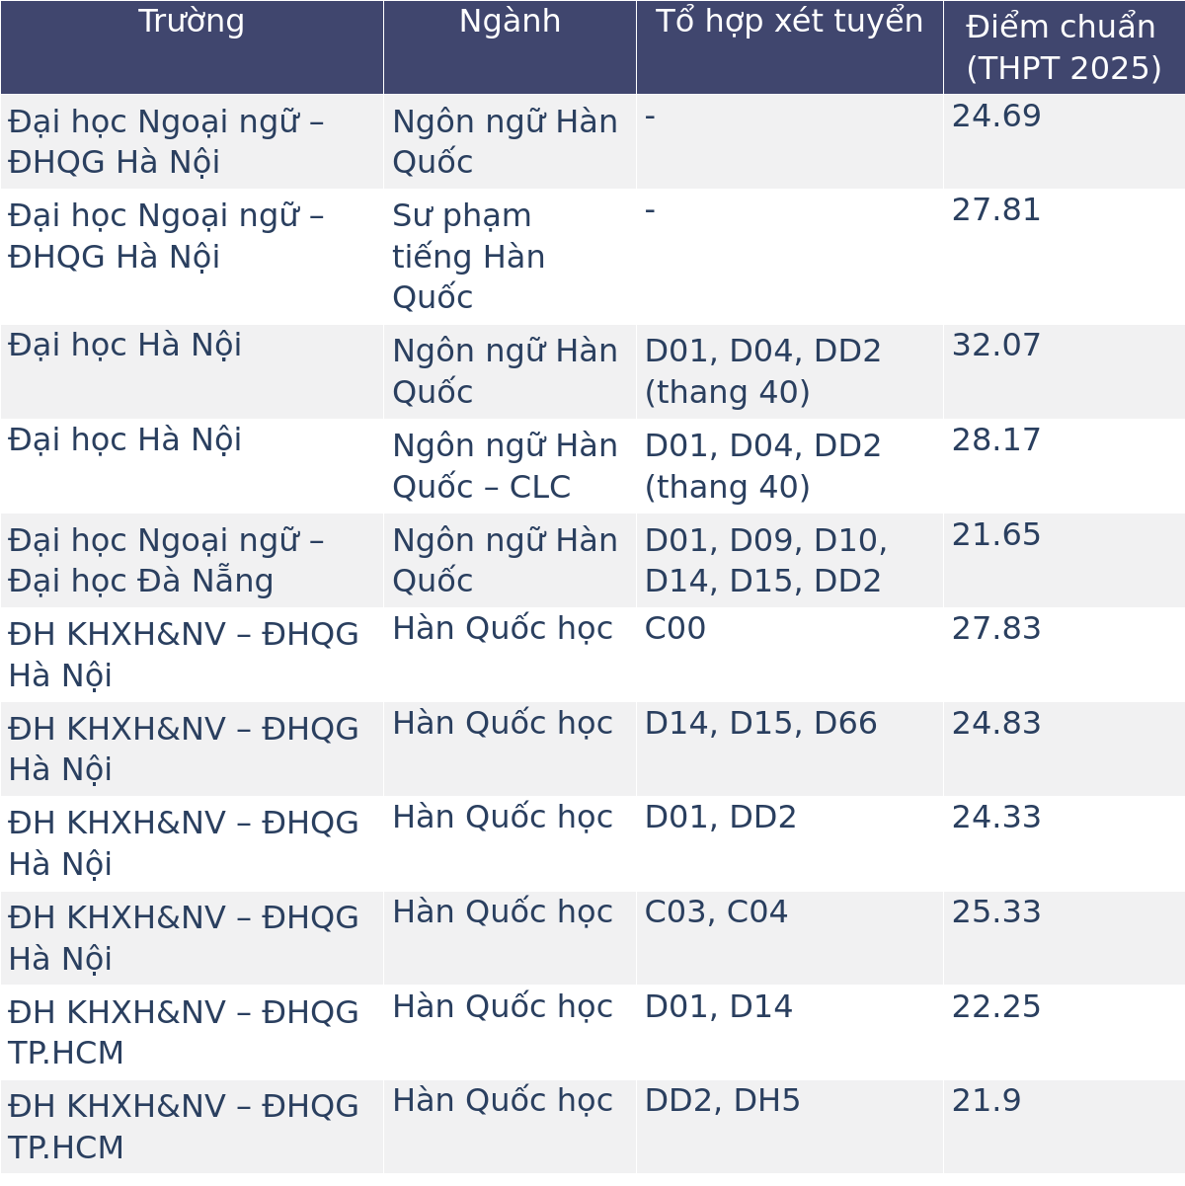
Task: Click the 21.65 score cell
Action: tap(996, 535)
